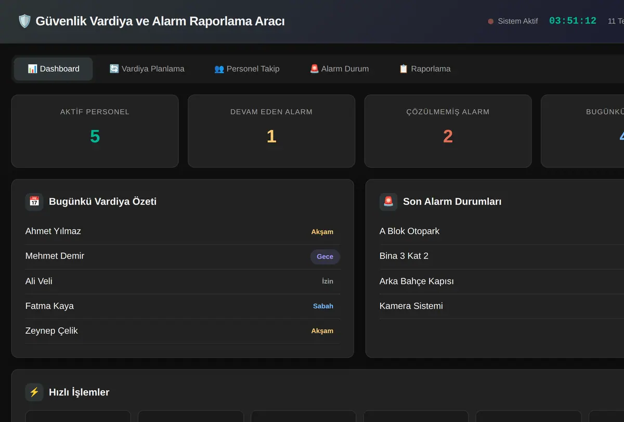Image resolution: width=624 pixels, height=422 pixels.
Task: Open the Personel Takip tab
Action: tap(246, 69)
